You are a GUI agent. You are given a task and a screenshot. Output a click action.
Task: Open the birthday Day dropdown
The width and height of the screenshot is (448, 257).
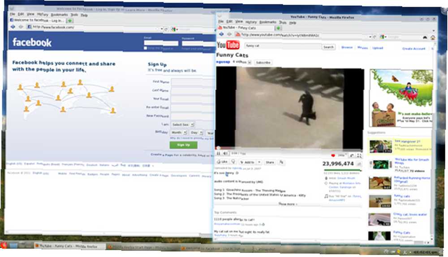pyautogui.click(x=196, y=133)
